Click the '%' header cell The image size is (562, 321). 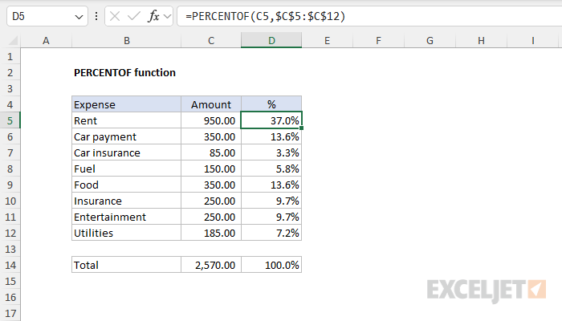[271, 104]
